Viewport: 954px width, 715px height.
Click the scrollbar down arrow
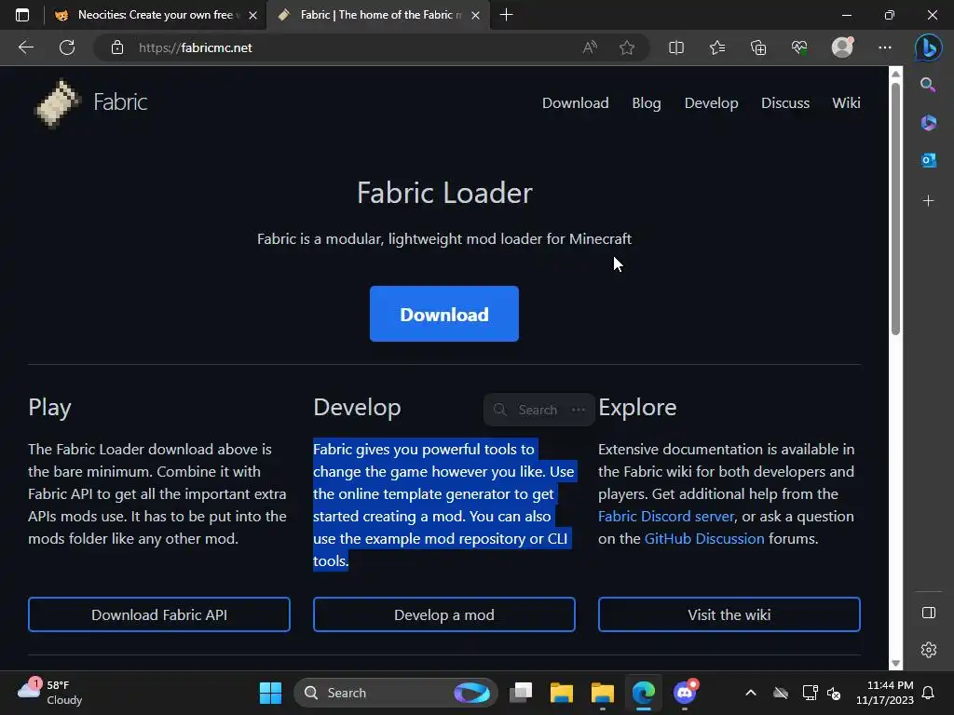895,663
